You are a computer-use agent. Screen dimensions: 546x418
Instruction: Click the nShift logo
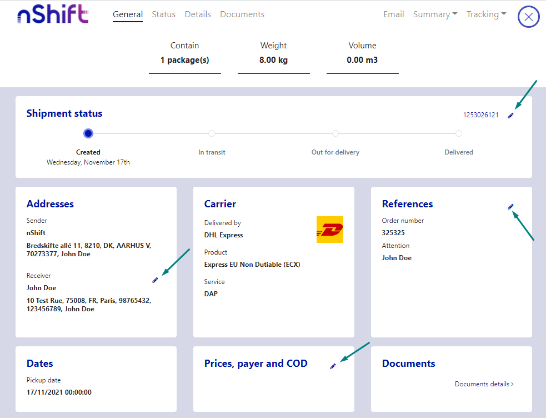53,15
